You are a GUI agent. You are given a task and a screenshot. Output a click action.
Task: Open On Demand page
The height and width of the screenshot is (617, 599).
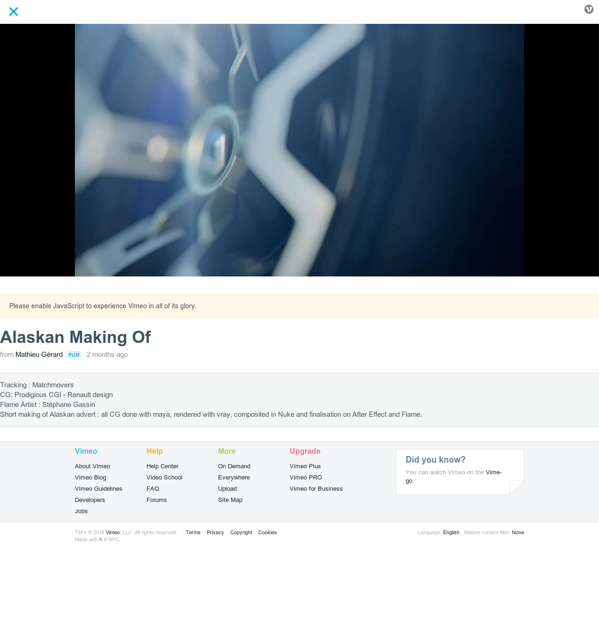(234, 466)
